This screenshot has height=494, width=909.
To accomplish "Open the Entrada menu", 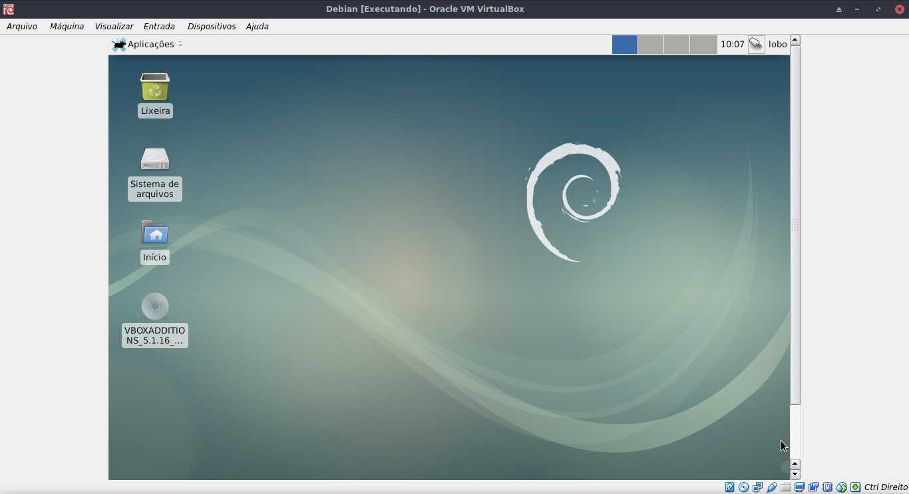I will tap(159, 27).
